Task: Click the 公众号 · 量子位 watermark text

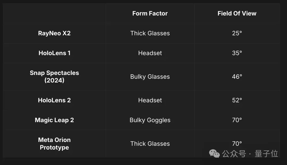Action: click(x=250, y=154)
